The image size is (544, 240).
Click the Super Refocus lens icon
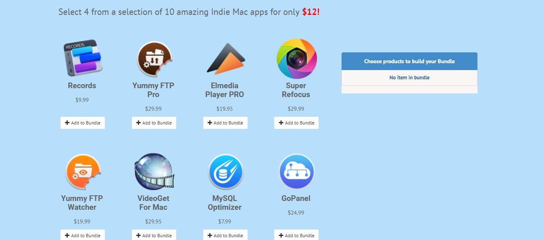click(296, 59)
